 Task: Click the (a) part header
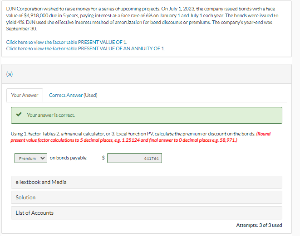click(147, 74)
